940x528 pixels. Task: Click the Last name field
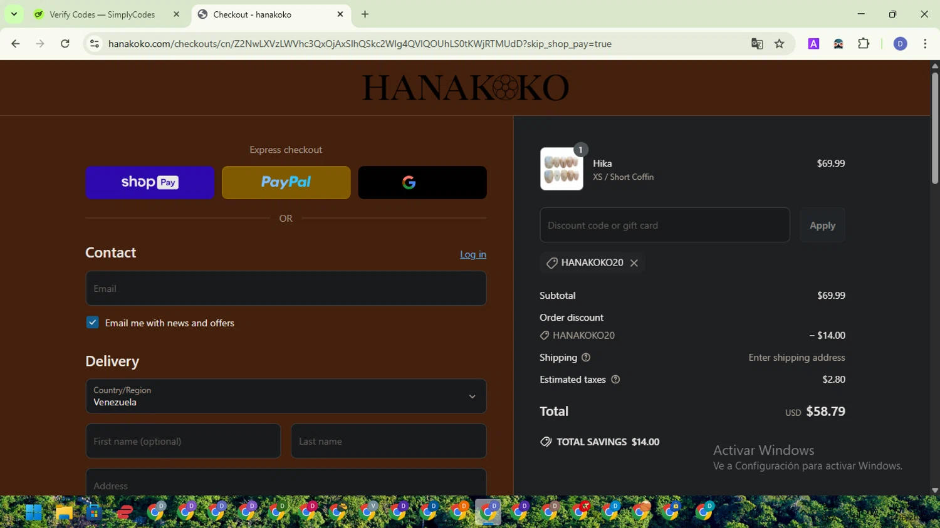click(x=389, y=441)
